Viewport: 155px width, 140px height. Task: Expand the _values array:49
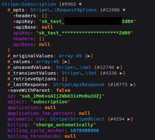66,62
